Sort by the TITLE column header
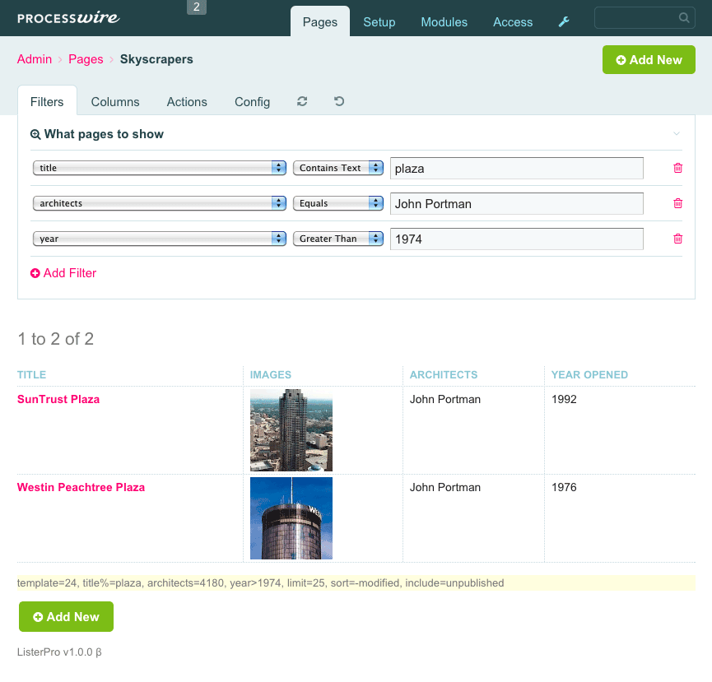This screenshot has width=712, height=682. click(32, 375)
